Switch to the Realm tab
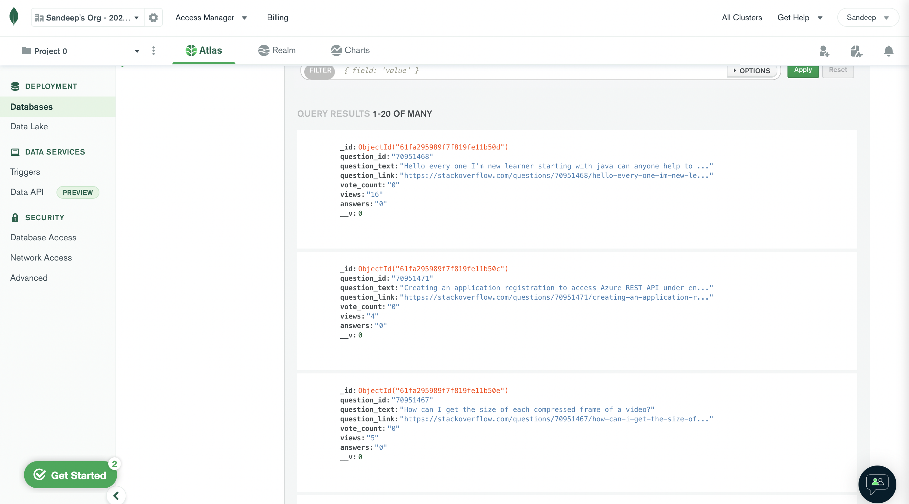This screenshot has width=909, height=504. click(x=277, y=50)
